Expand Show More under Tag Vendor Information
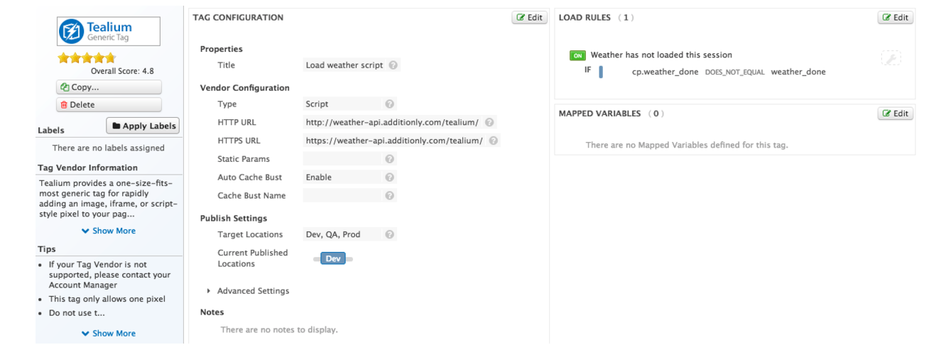946x362 pixels. point(108,231)
